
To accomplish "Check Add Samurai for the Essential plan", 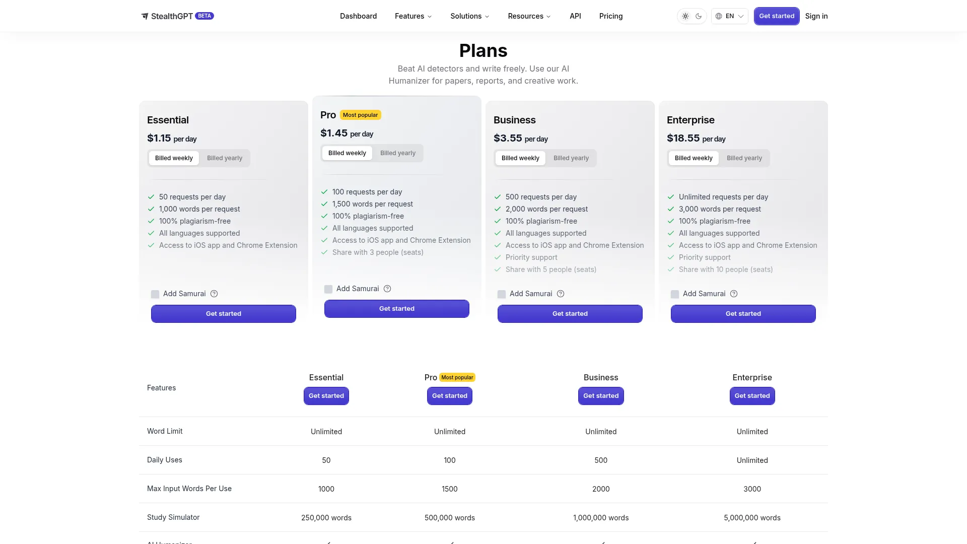I will [155, 294].
